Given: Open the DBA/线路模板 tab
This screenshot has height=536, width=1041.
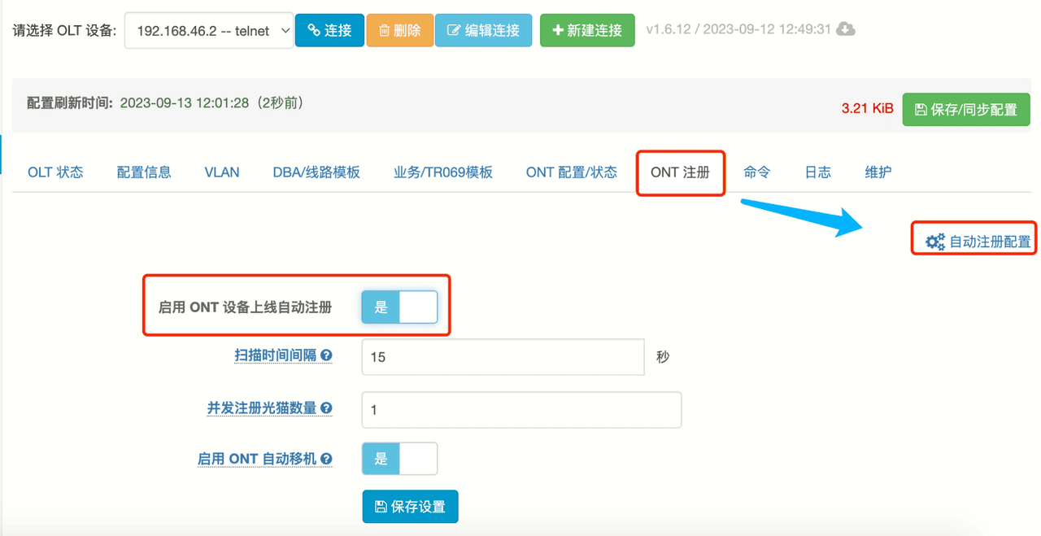Looking at the screenshot, I should (316, 172).
